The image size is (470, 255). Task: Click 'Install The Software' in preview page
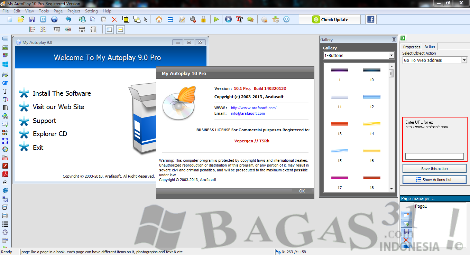[62, 93]
